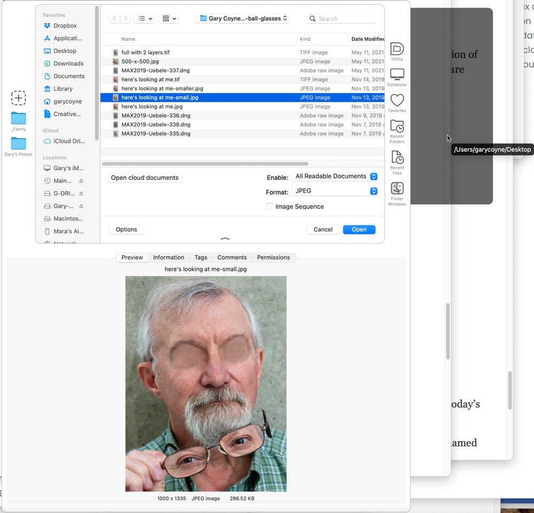The width and height of the screenshot is (534, 513).
Task: Open Gary's Photos folder shortcut
Action: [x=18, y=147]
